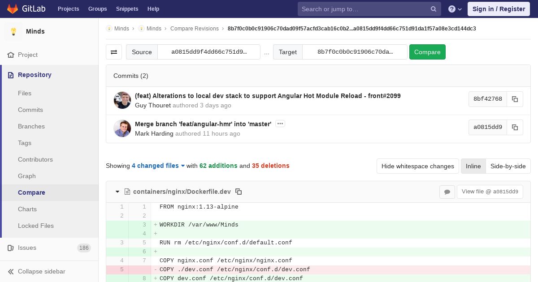
Task: Open Charts in sidebar
Action: [27, 209]
